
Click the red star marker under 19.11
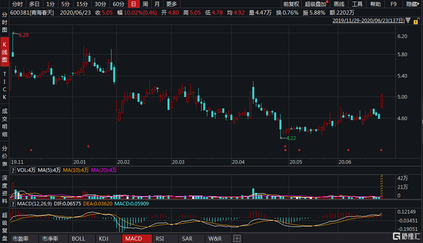click(31, 150)
